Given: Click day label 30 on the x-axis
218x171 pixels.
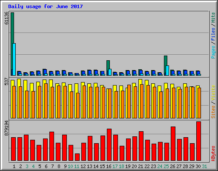Looking at the screenshot, I should tap(198, 166).
